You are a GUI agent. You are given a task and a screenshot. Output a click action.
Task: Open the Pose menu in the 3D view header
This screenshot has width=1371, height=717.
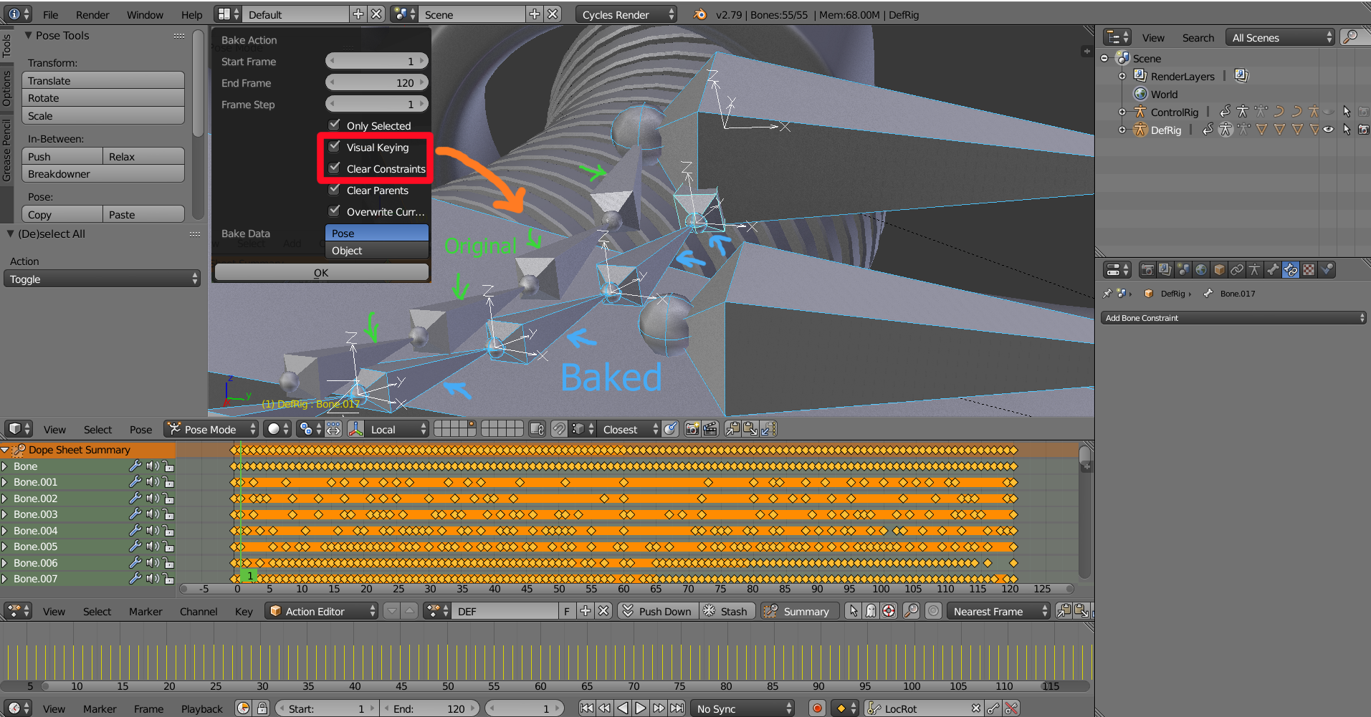pyautogui.click(x=140, y=429)
